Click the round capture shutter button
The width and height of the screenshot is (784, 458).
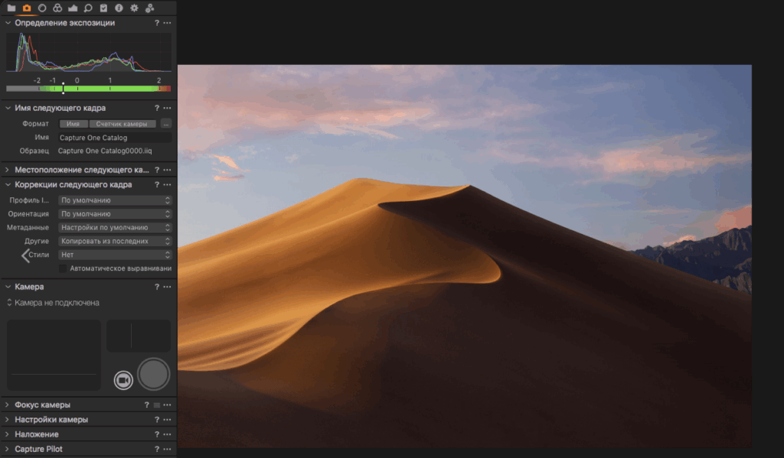coord(153,374)
